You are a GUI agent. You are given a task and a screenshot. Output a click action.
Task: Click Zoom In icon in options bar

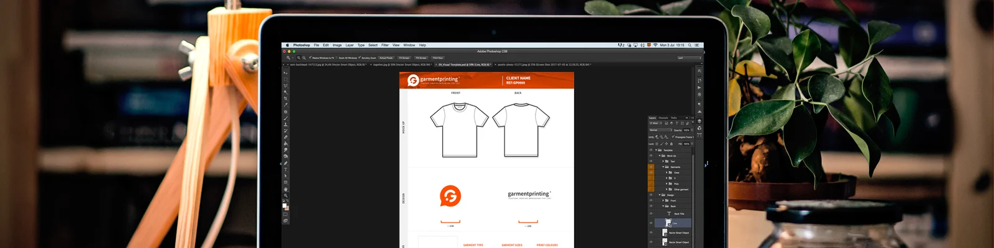[x=299, y=58]
